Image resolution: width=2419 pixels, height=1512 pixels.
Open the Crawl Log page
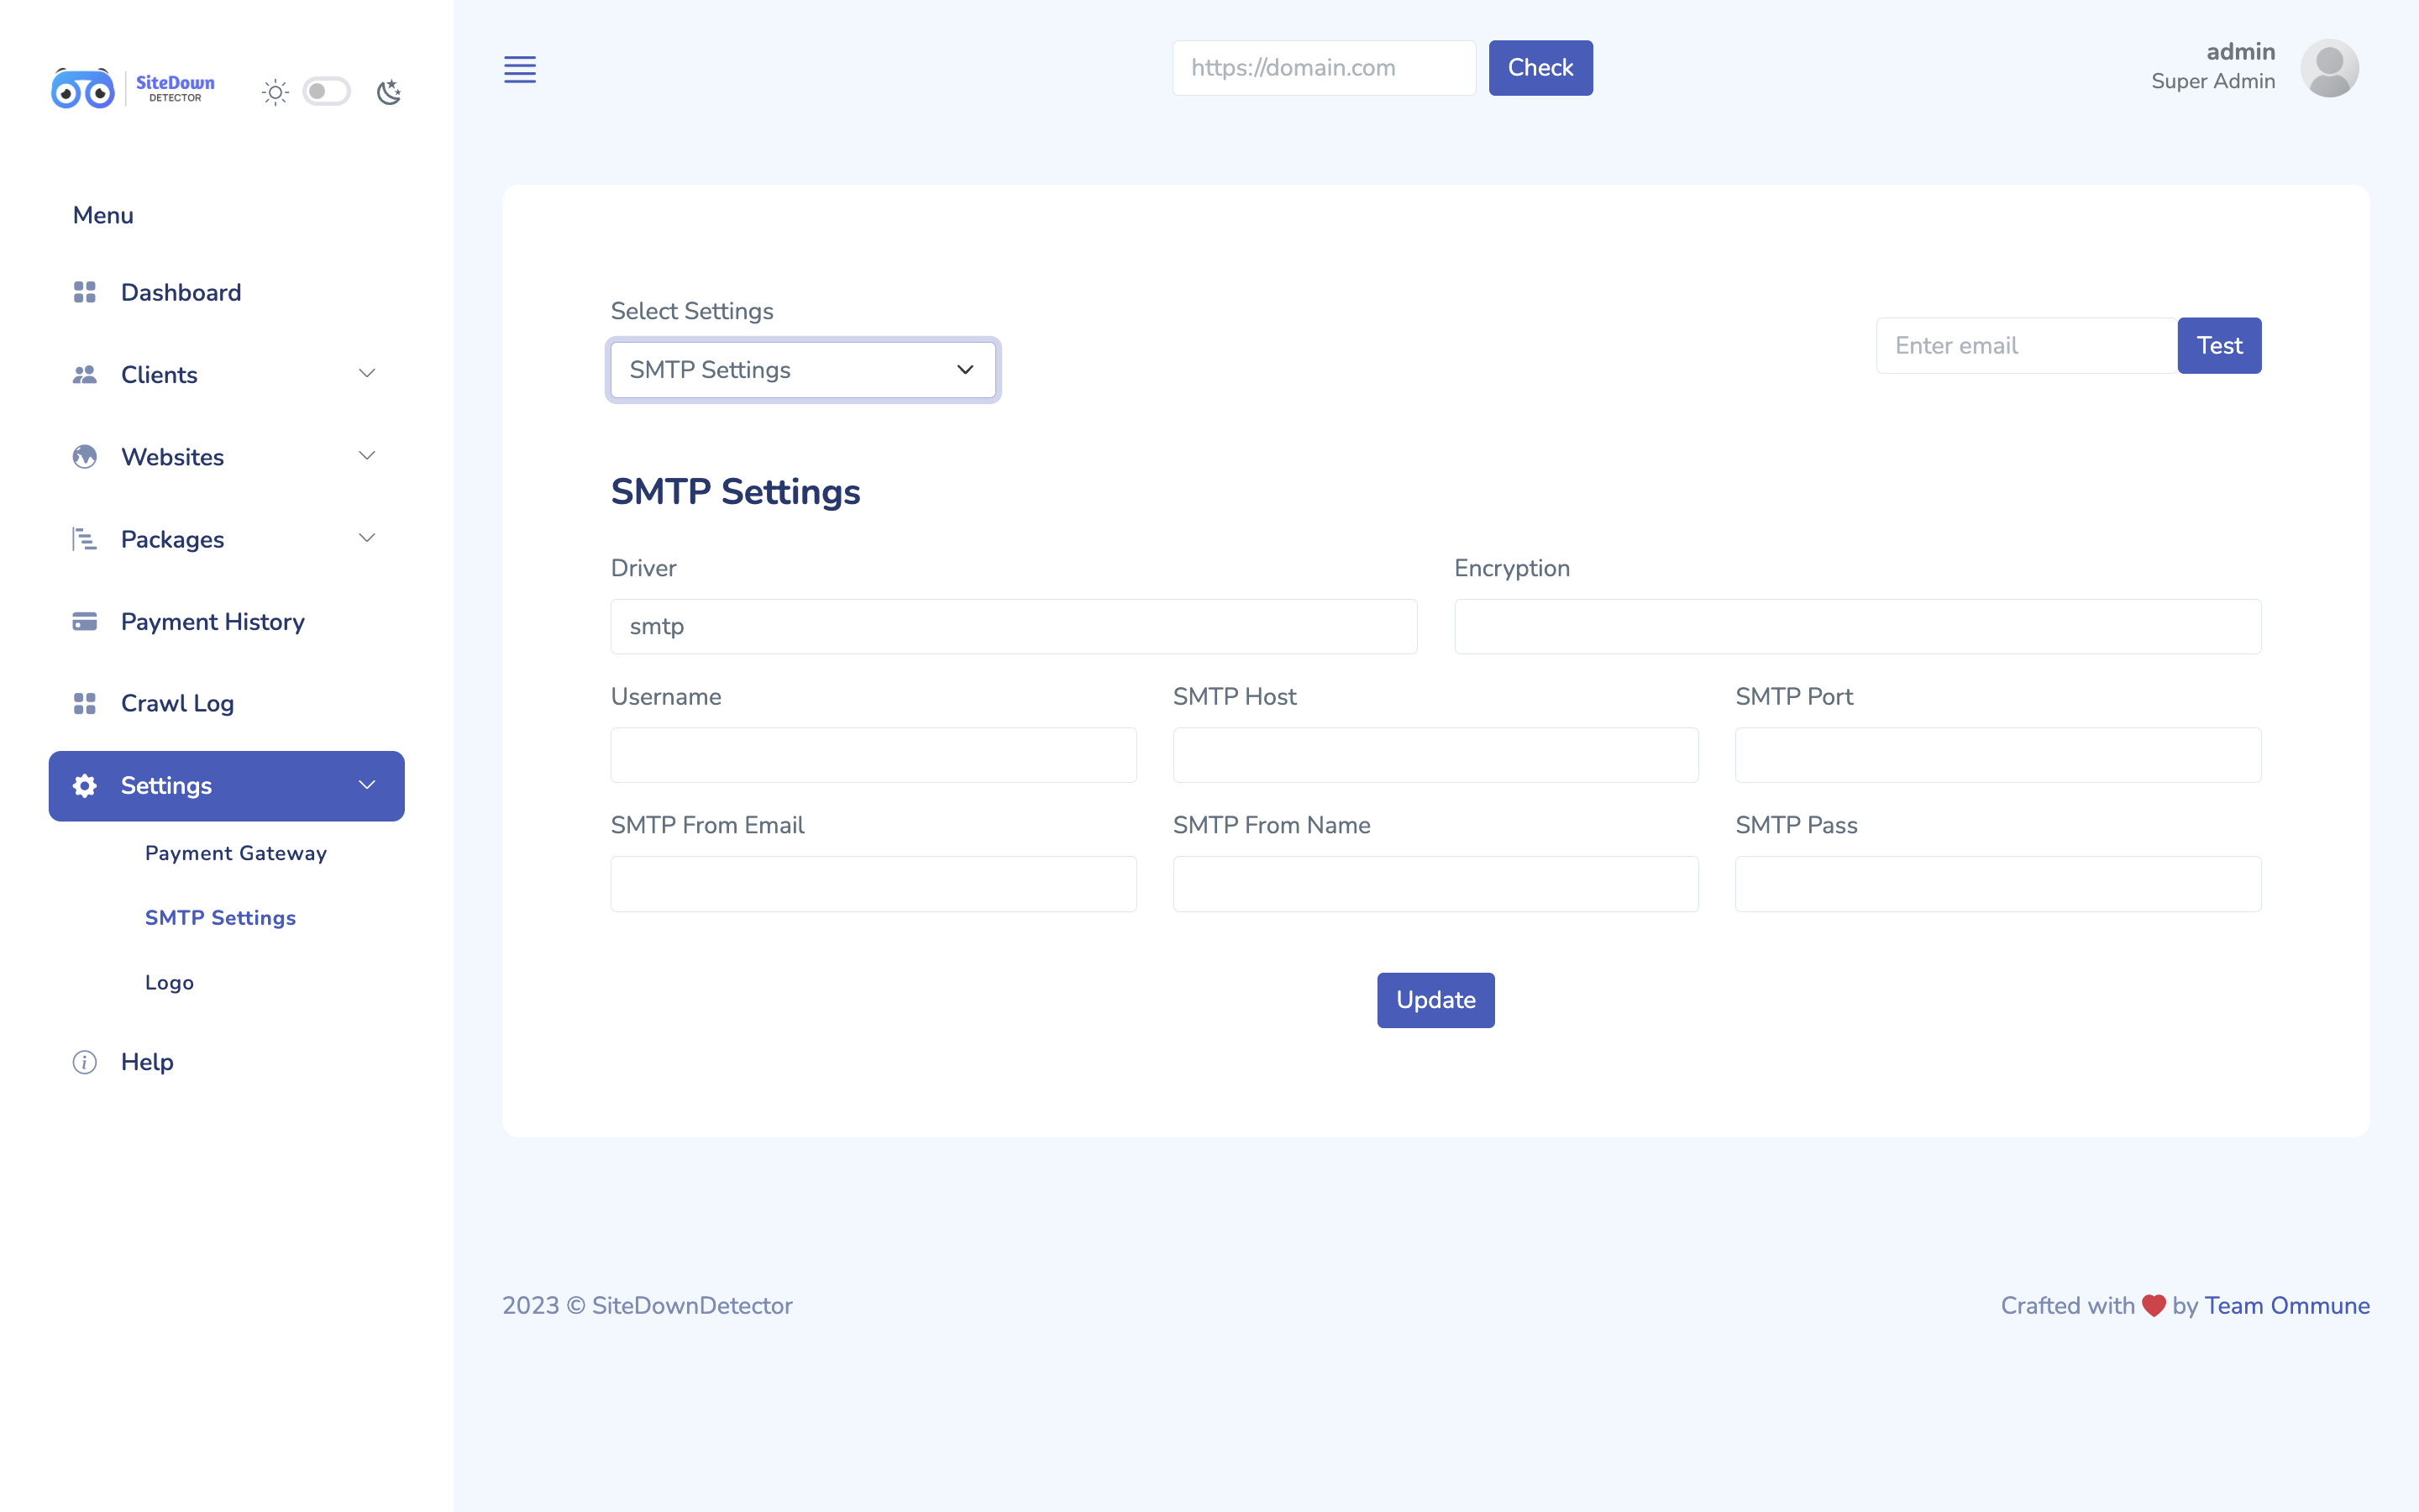(177, 703)
